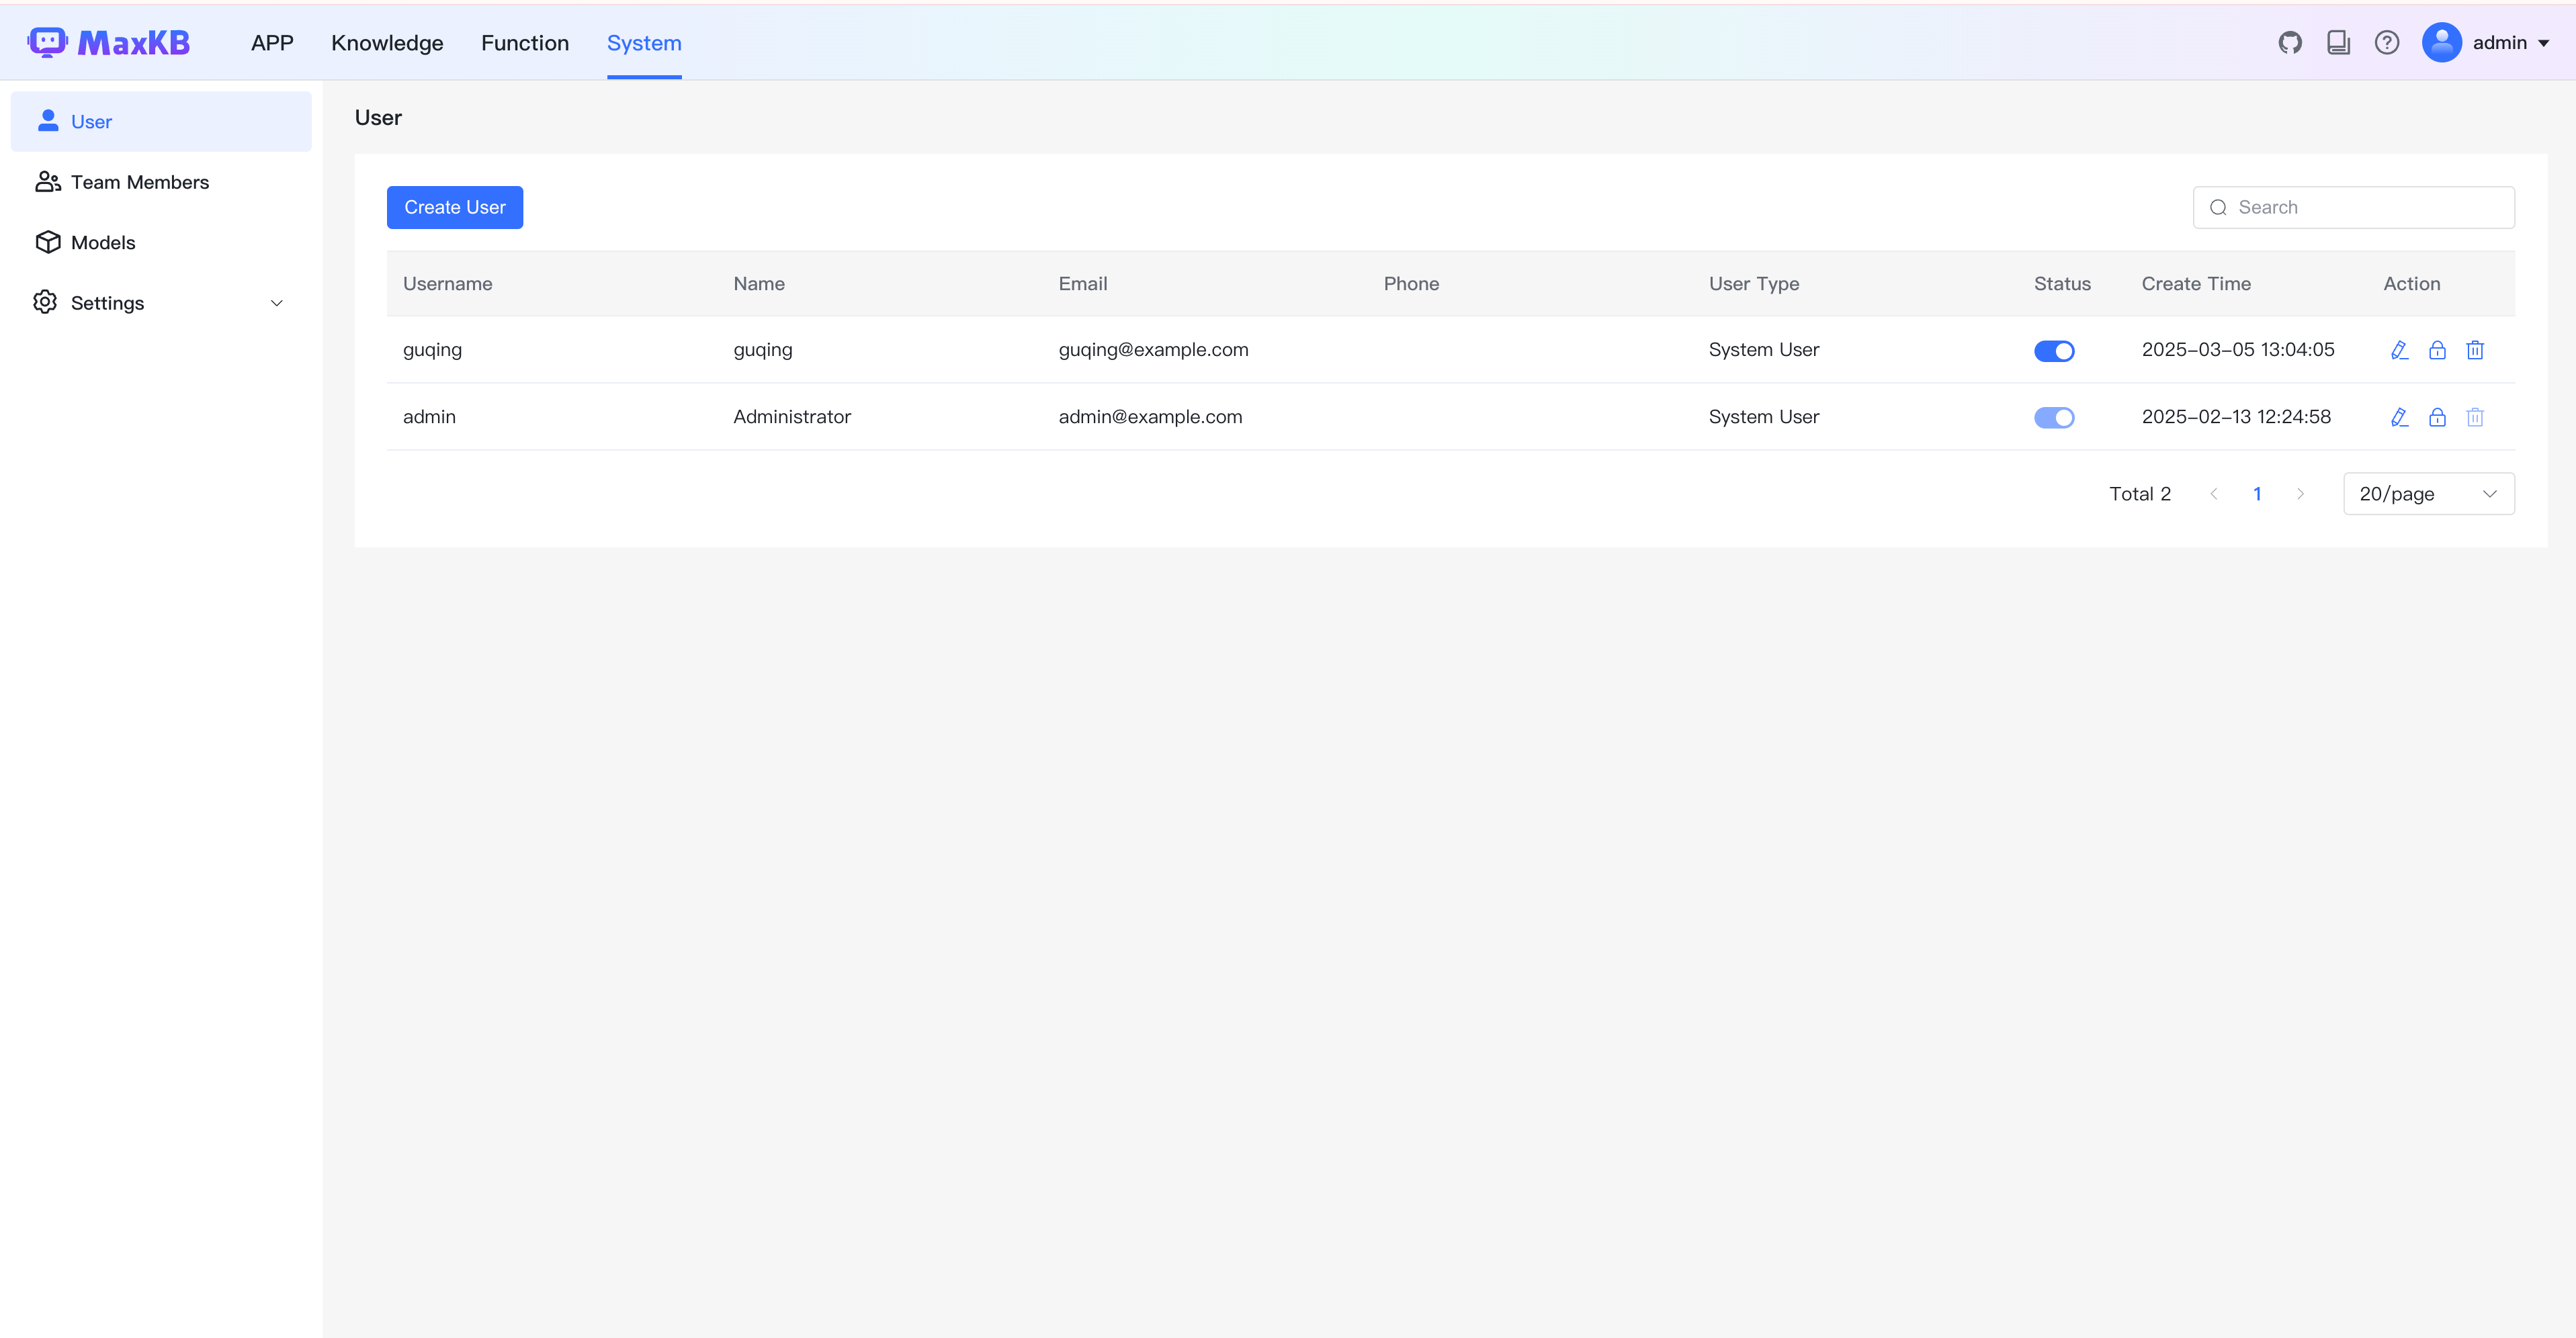Change password for admin via lock icon
The height and width of the screenshot is (1338, 2576).
point(2437,417)
